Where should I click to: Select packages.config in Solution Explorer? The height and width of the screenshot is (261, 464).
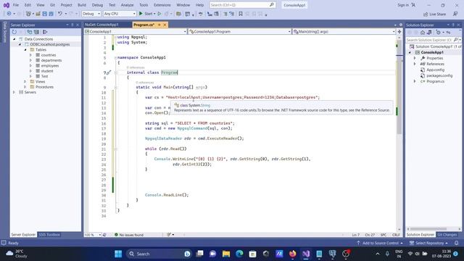click(x=439, y=75)
